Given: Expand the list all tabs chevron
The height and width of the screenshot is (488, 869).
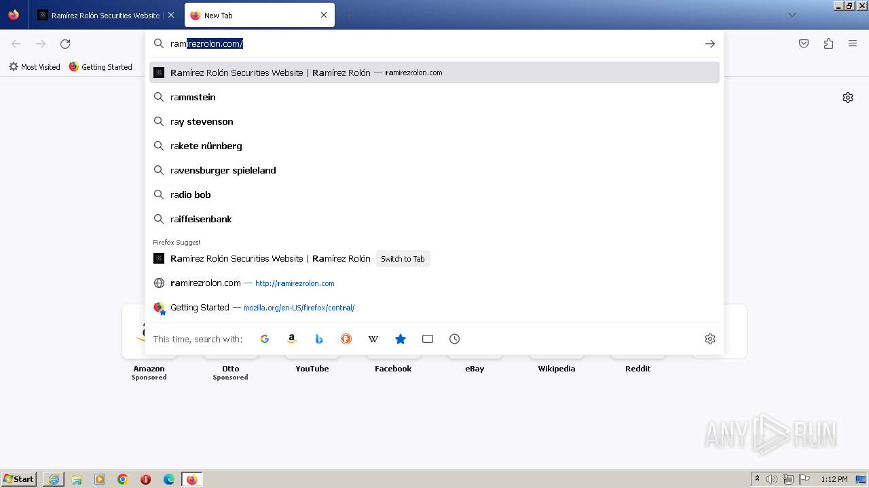Looking at the screenshot, I should click(792, 15).
